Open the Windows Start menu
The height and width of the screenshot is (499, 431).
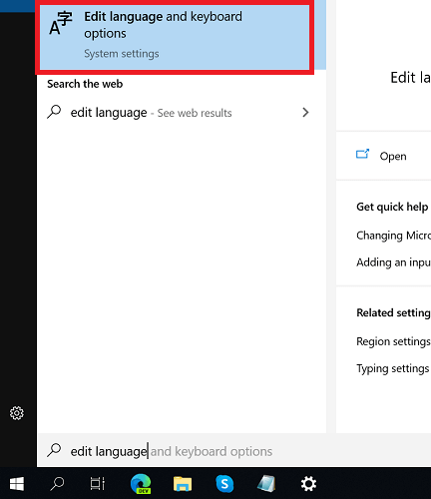pyautogui.click(x=17, y=484)
